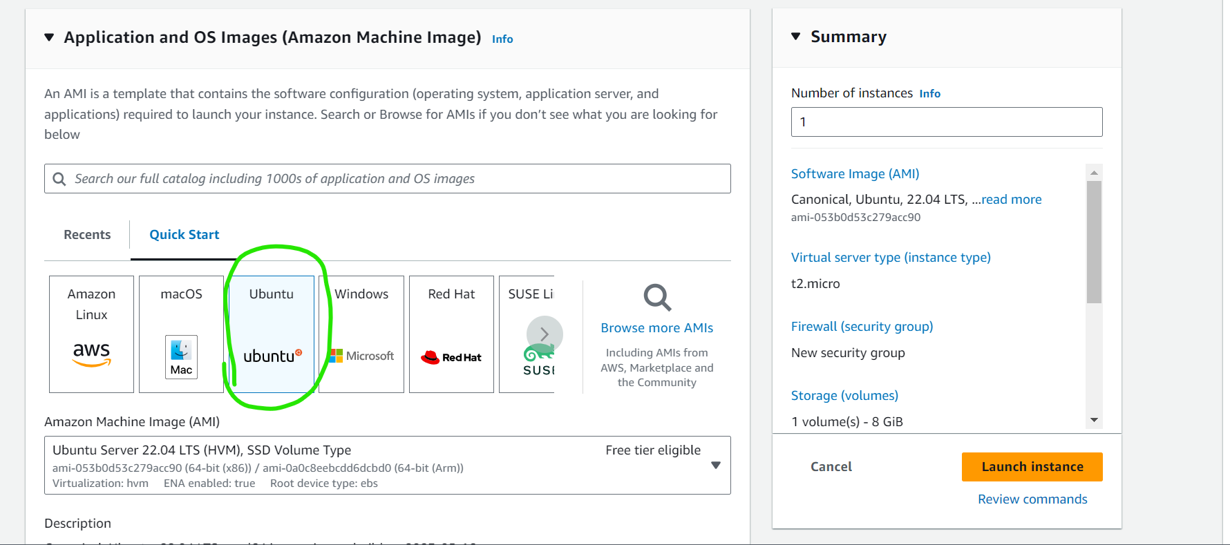Click the AMI catalog search field
Viewport: 1230px width, 545px height.
[388, 179]
